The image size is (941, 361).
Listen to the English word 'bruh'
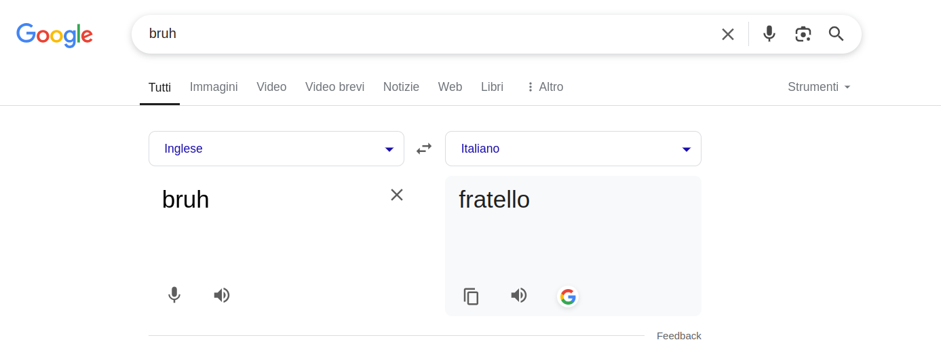coord(222,295)
